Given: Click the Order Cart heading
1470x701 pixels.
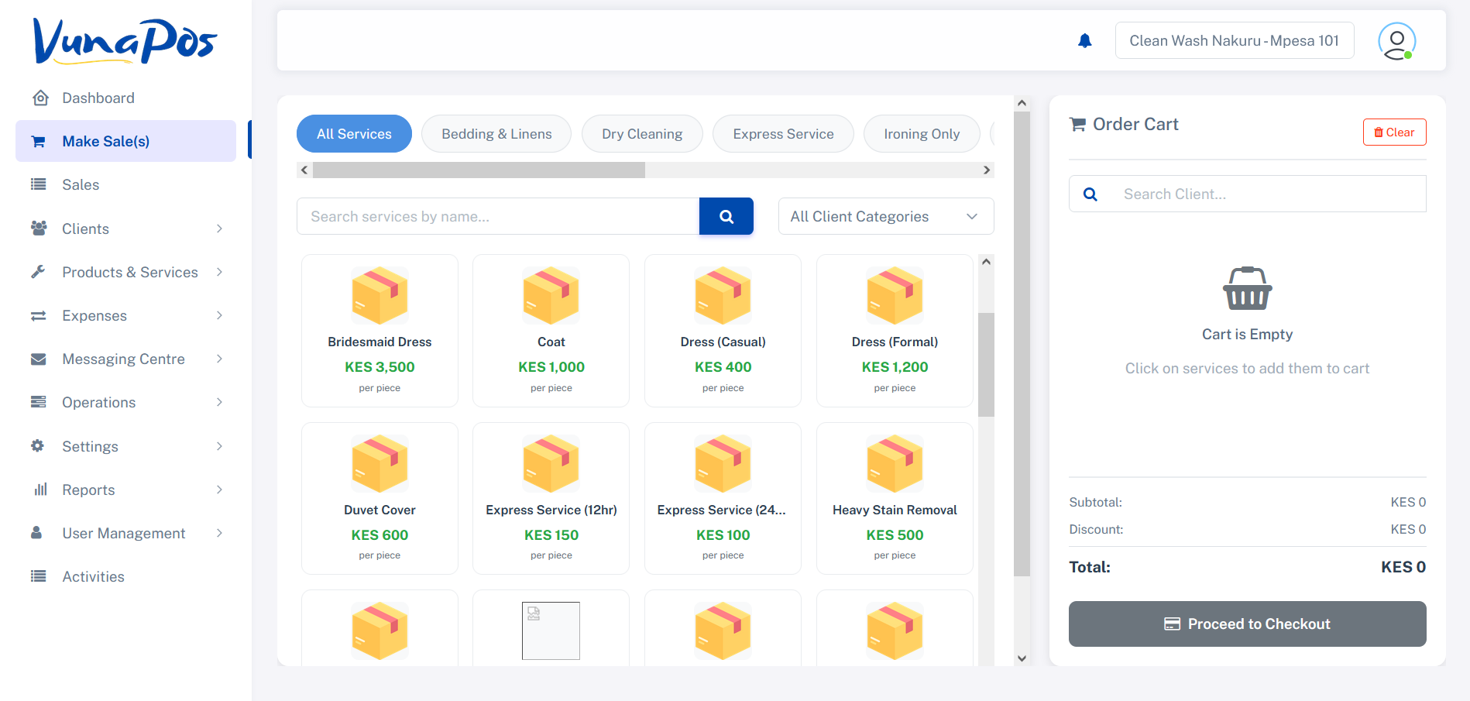Looking at the screenshot, I should (x=1135, y=124).
